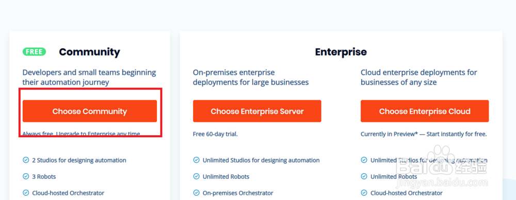Click the checkmark icon beside "2 Studios for designing automation"
Image resolution: width=516 pixels, height=200 pixels.
[x=26, y=160]
